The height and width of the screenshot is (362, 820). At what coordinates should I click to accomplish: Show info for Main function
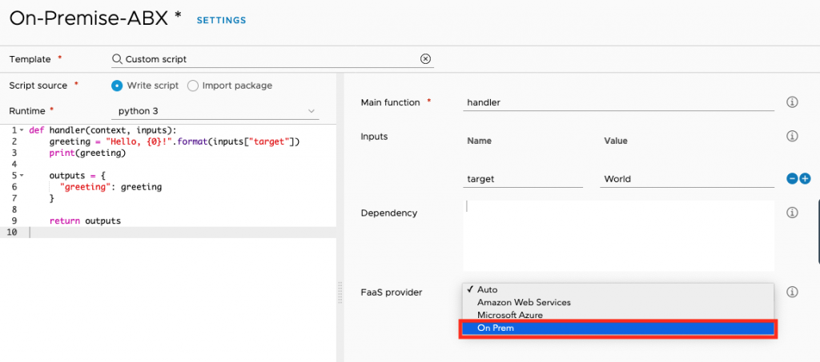coord(792,102)
